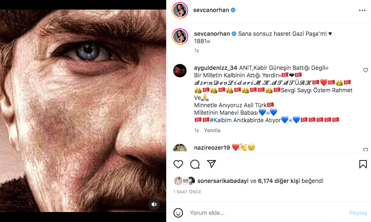This screenshot has height=222, width=371.
Task: Click the Paylaş post button
Action: 358,213
